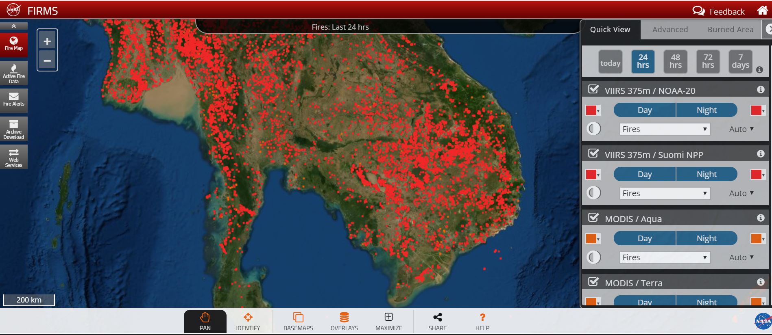The width and height of the screenshot is (772, 335).
Task: Select the Identify tool
Action: click(248, 321)
